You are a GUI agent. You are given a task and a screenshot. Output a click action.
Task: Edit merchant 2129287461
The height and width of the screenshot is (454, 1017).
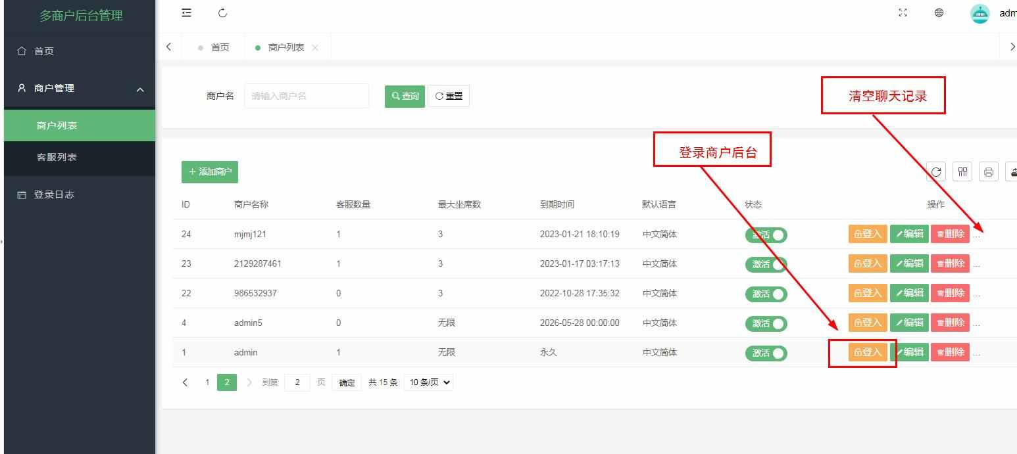click(909, 263)
